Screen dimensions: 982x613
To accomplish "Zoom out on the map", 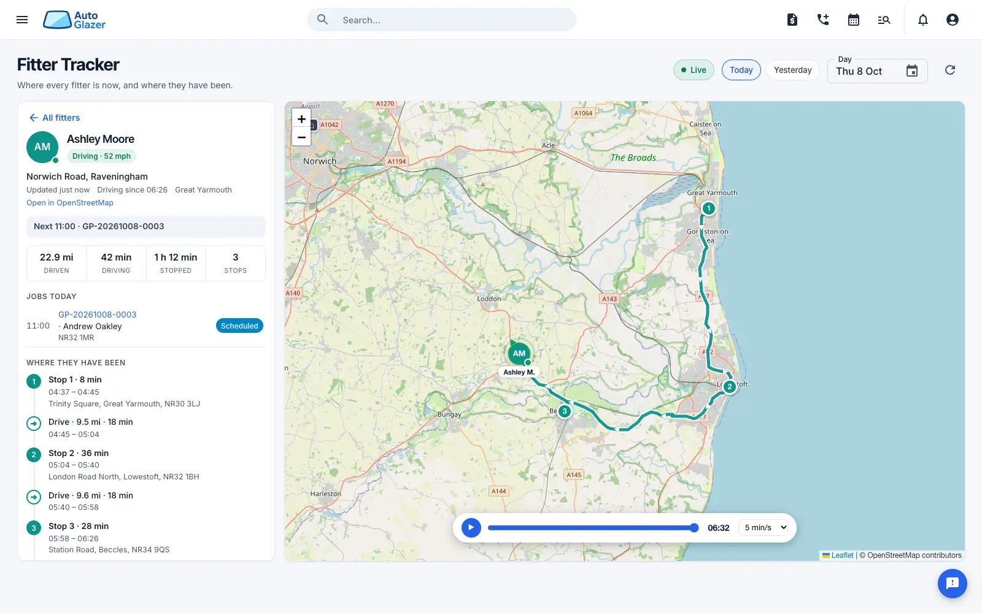I will tap(301, 137).
